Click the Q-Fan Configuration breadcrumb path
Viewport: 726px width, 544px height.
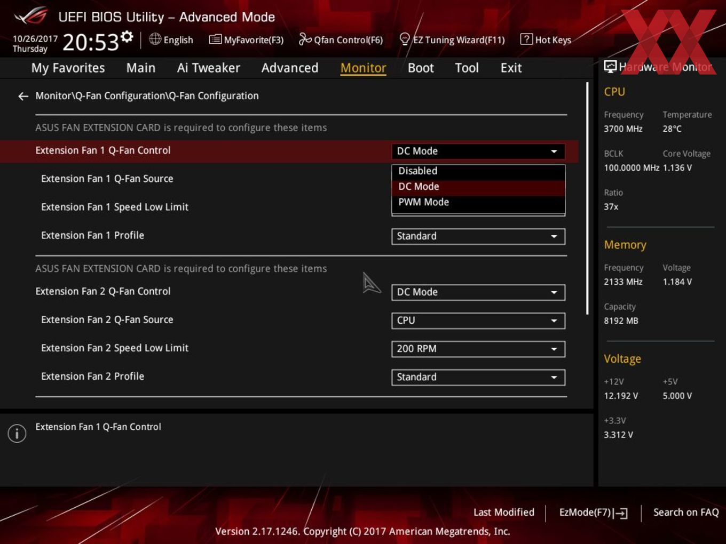[x=147, y=96]
